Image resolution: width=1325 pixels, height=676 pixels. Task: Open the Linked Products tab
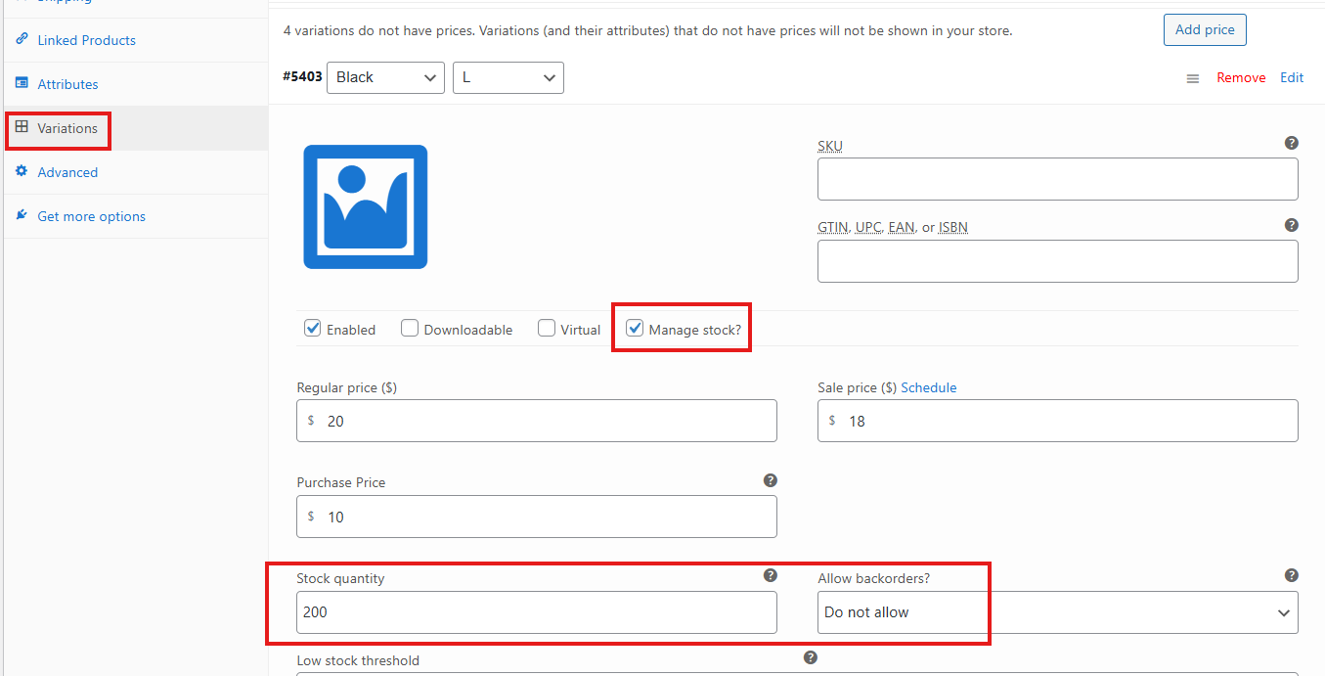tap(136, 40)
